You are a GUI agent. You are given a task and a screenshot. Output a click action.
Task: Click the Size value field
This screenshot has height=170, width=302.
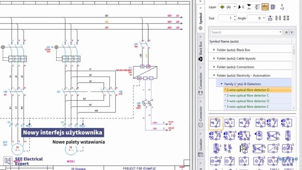pyautogui.click(x=226, y=18)
